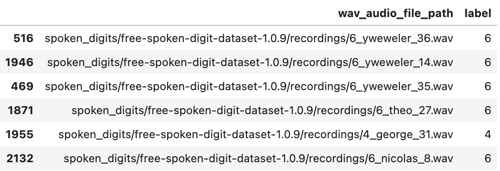Select row index 1871
Screen dimensions: 500x171
pos(20,110)
